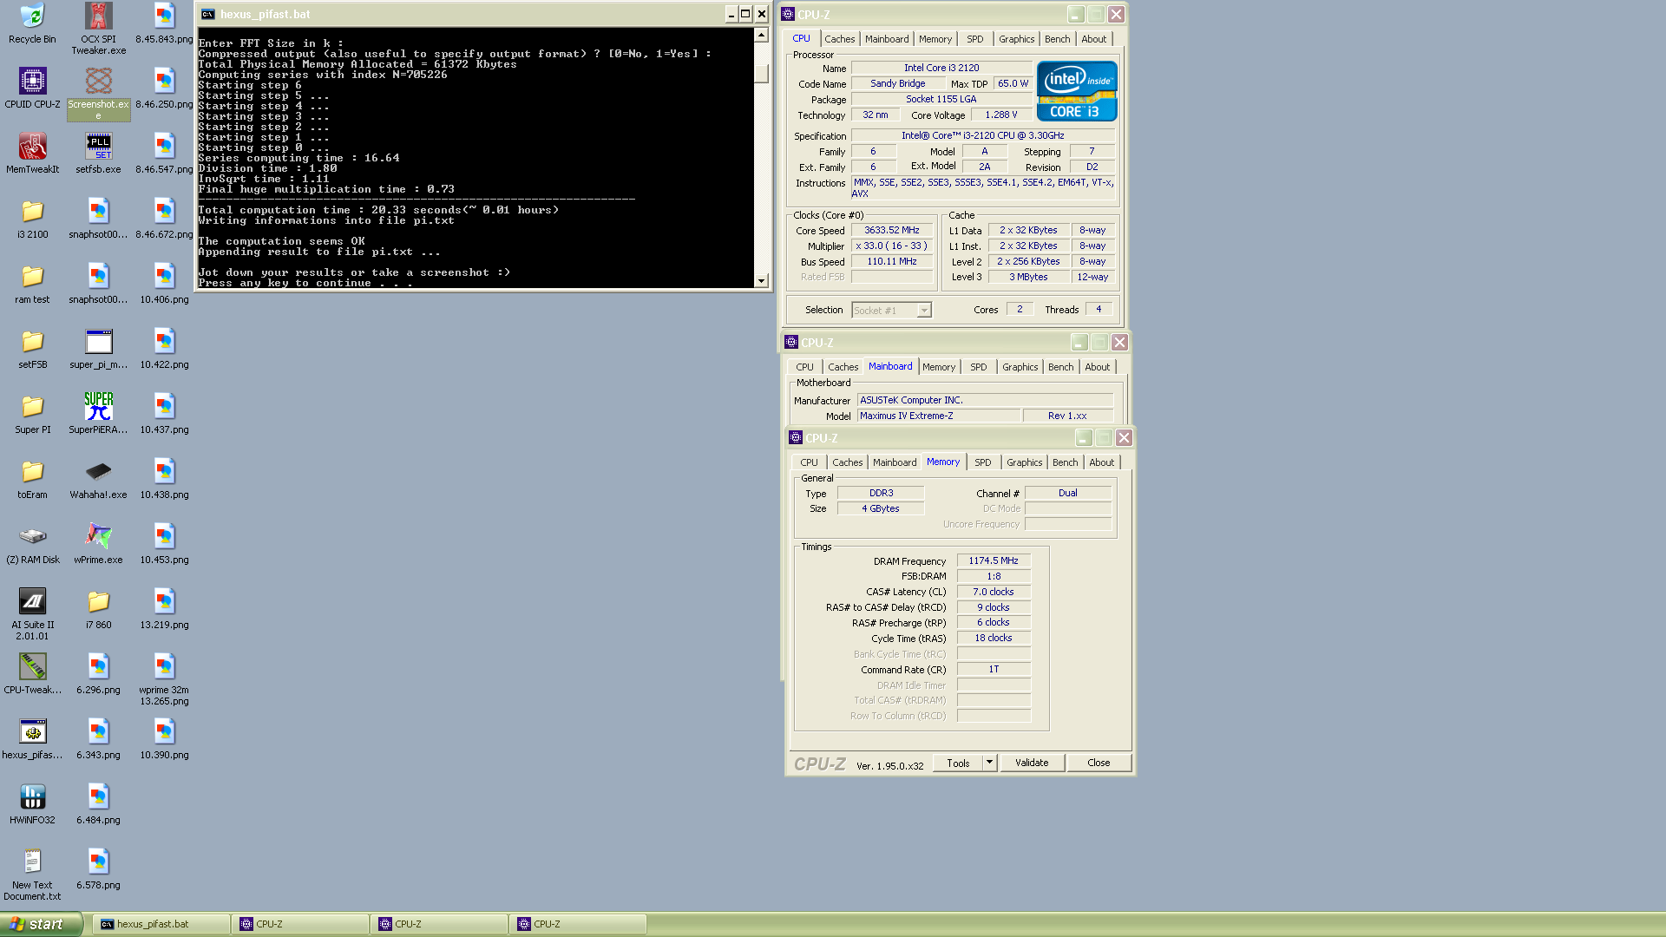Open the (Z) RAM Disk drive icon
This screenshot has height=937, width=1666.
[x=32, y=544]
